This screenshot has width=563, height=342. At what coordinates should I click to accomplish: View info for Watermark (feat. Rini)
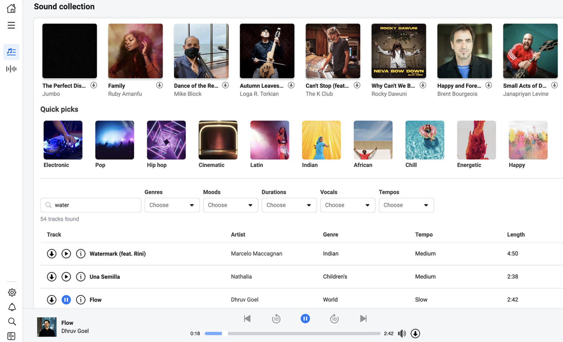click(81, 253)
